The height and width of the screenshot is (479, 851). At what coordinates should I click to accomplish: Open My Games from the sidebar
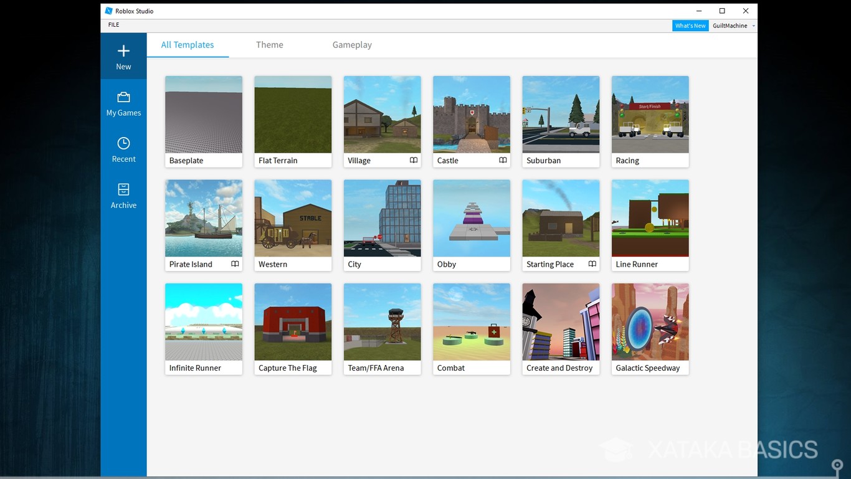pos(123,103)
